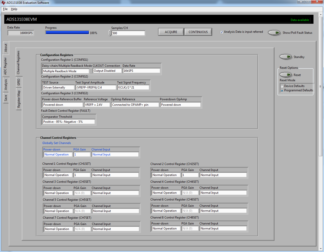Viewport: 324px width, 252px height.
Task: Open the Analysis tab
Action: (x=6, y=84)
